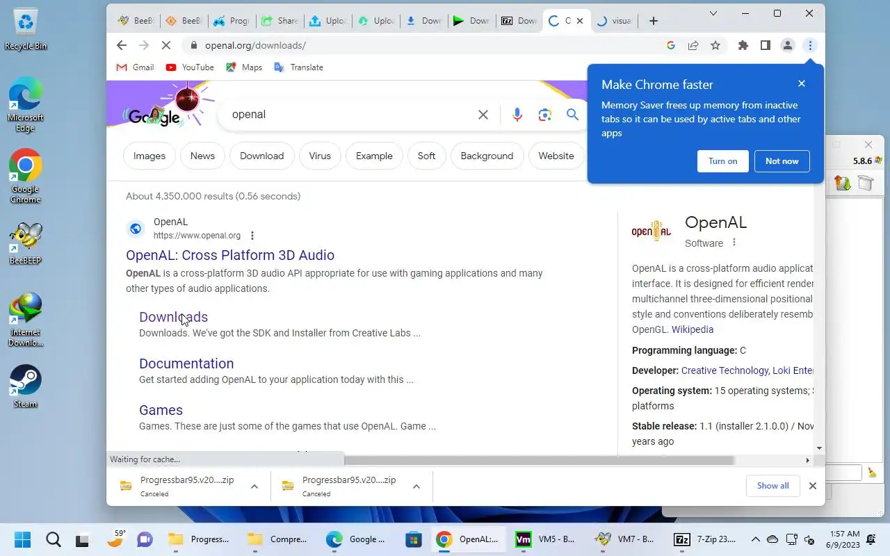Filter results by News

pos(202,156)
